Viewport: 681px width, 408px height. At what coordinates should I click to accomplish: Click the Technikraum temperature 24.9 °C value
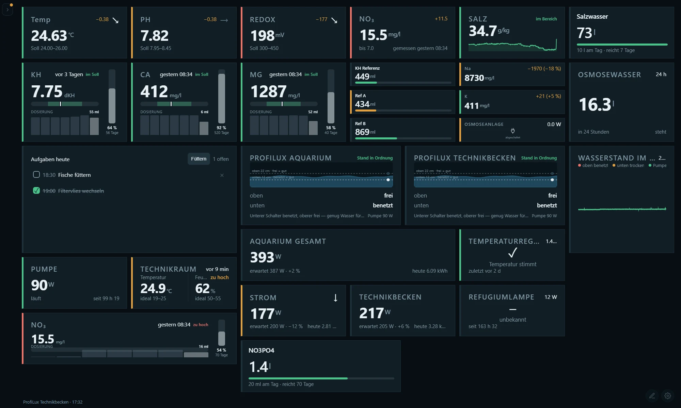coord(156,289)
